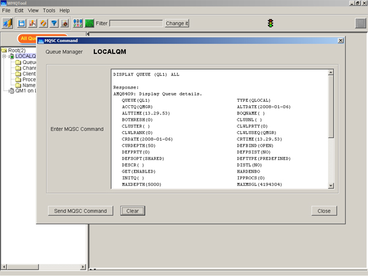Click the CURDEPTH(50) value in output
The image size is (368, 276).
(139, 145)
